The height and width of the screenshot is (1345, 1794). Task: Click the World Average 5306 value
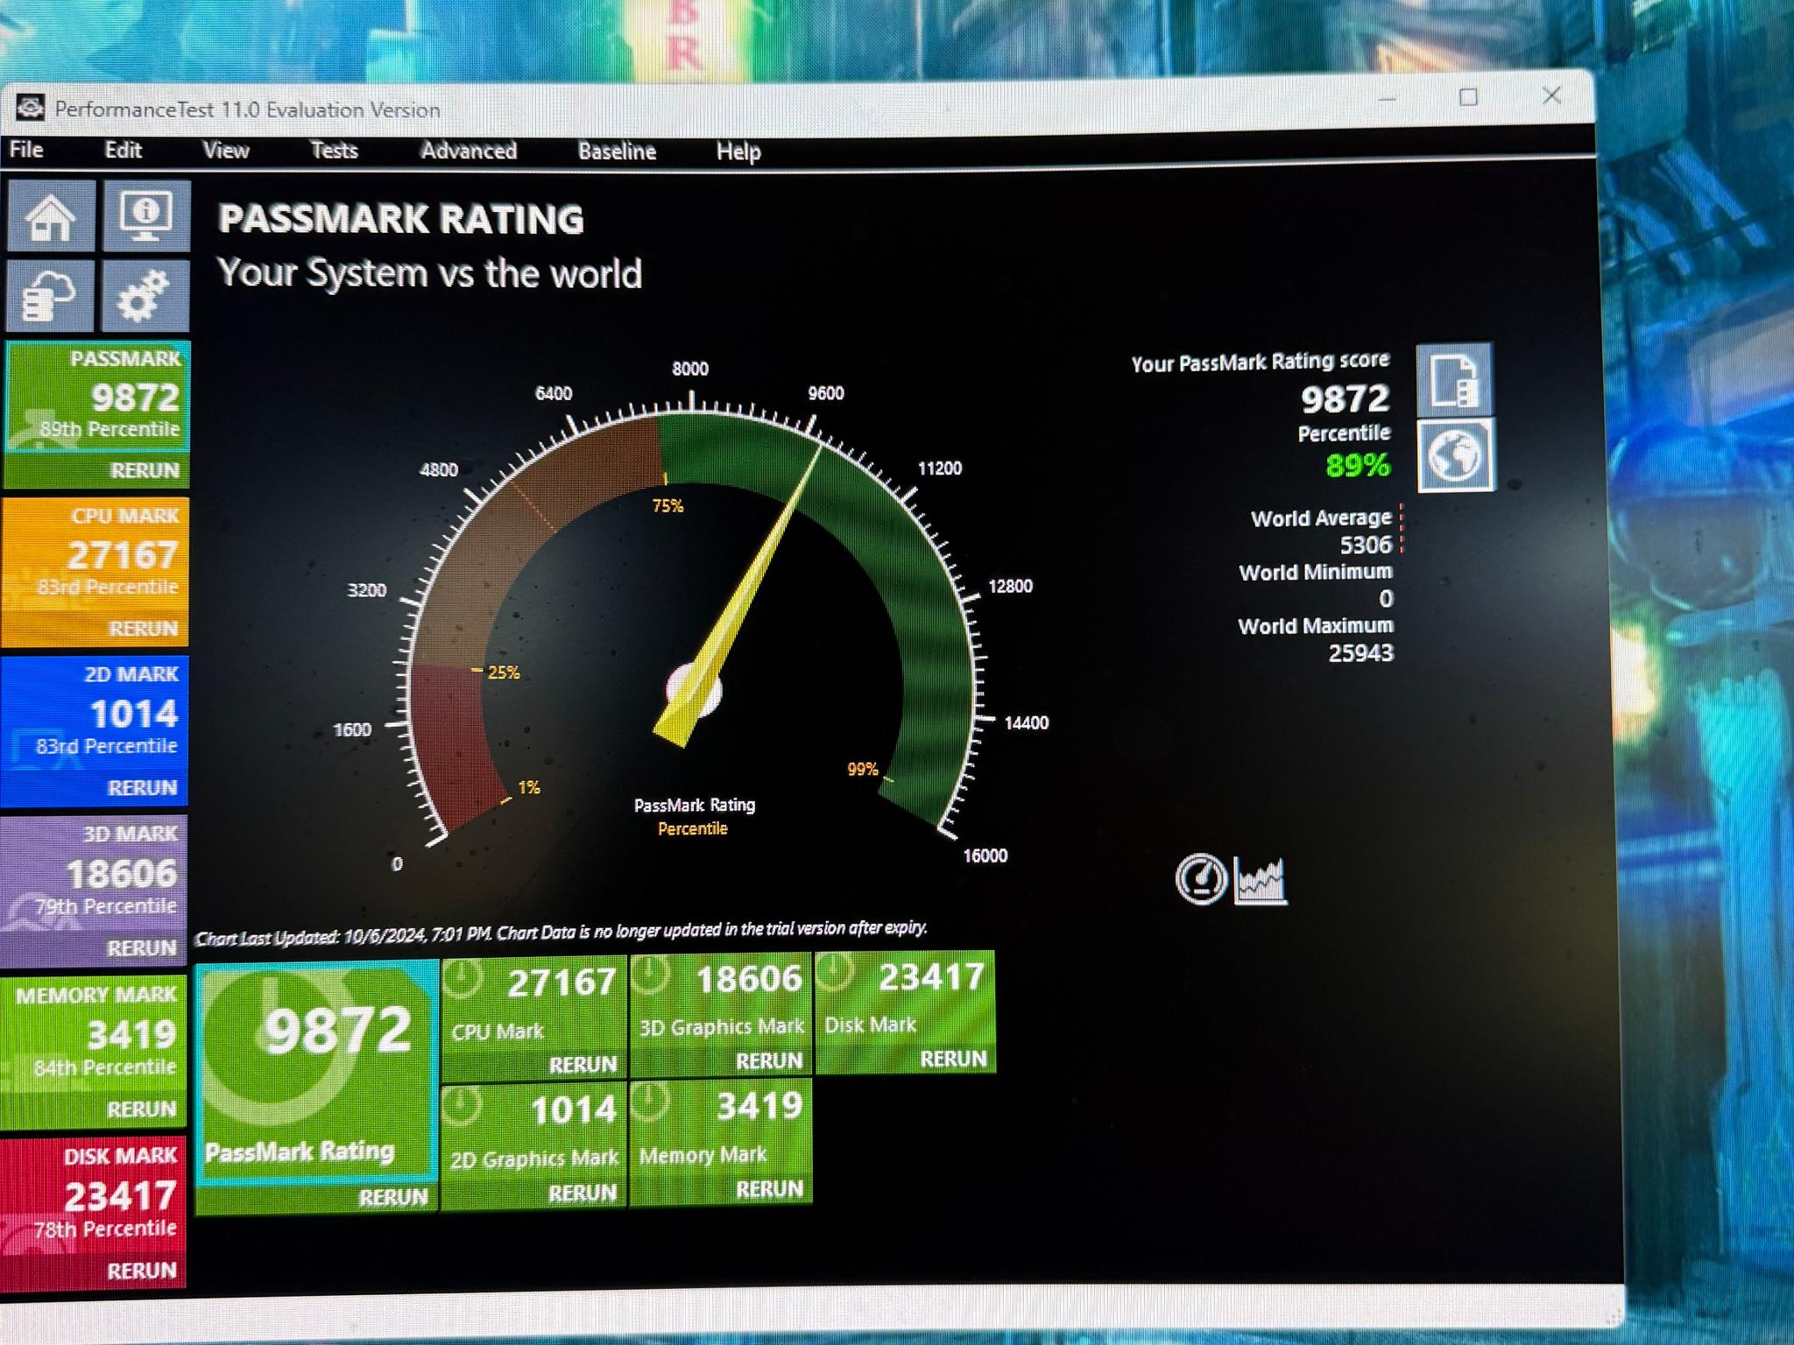[x=1366, y=546]
